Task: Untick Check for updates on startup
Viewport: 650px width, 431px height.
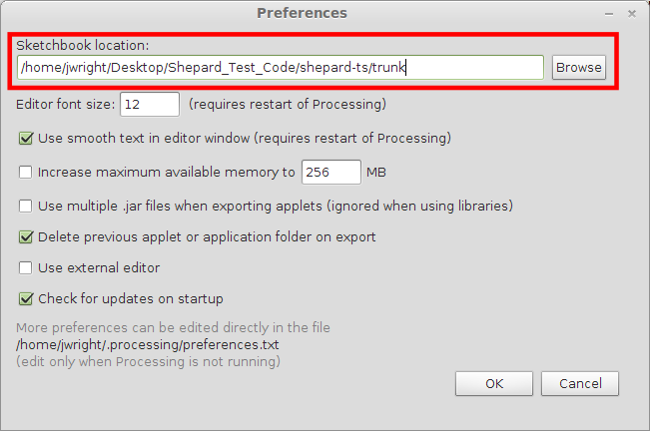Action: tap(26, 298)
